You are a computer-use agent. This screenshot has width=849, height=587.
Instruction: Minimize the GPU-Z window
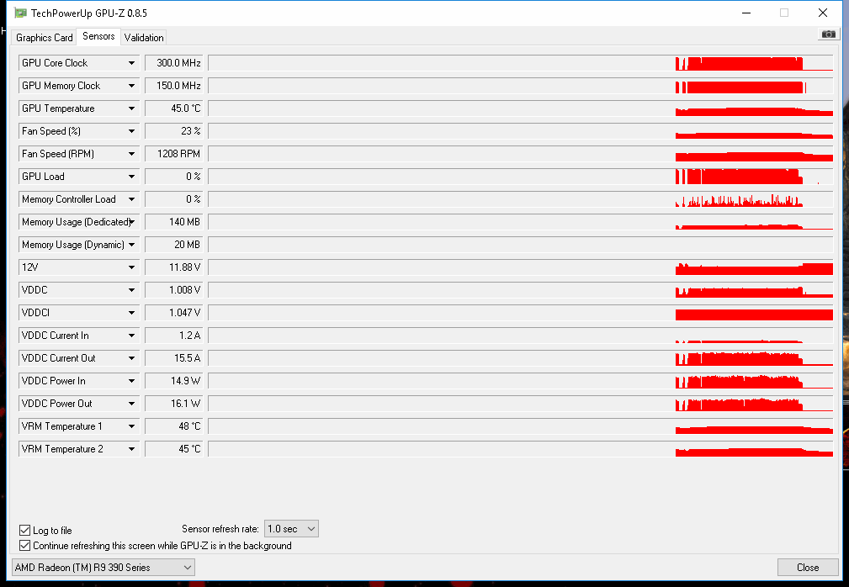[746, 13]
